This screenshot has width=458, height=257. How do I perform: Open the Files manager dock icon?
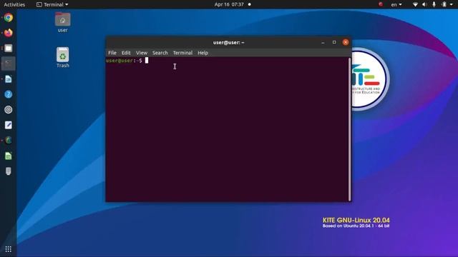point(8,49)
